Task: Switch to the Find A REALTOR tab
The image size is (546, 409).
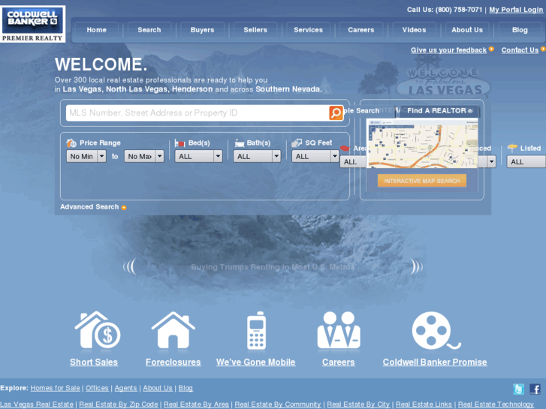Action: [x=440, y=110]
